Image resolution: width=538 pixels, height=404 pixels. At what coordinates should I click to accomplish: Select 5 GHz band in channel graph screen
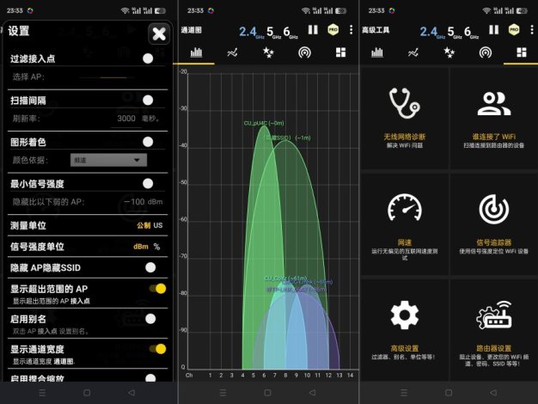(273, 33)
